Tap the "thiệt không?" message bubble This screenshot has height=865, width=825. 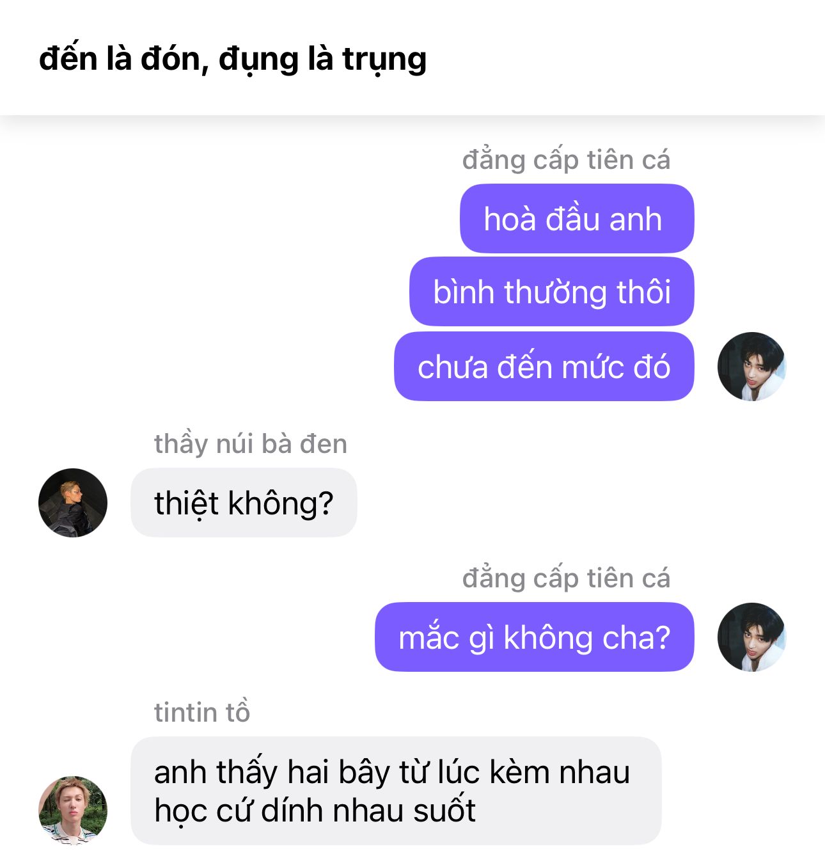pos(244,503)
